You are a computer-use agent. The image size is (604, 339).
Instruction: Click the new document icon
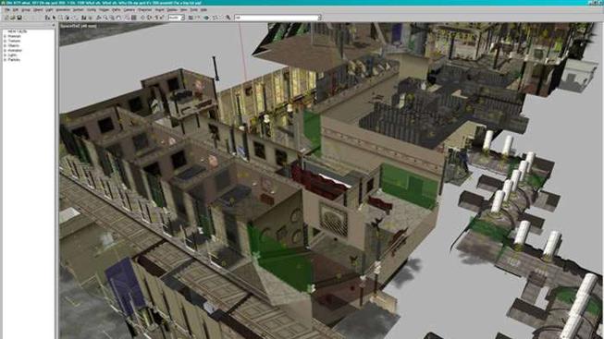click(6, 18)
